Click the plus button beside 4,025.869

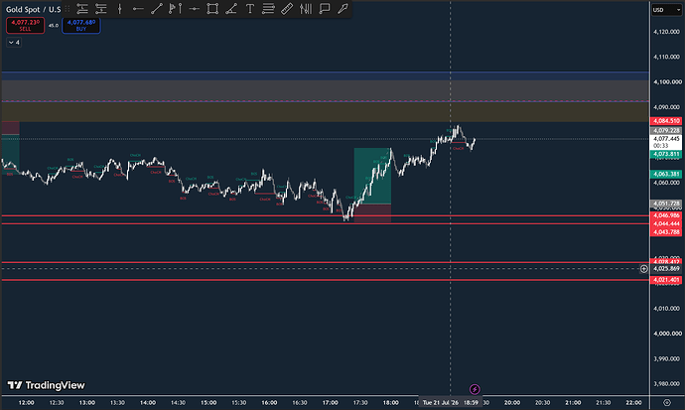click(x=644, y=269)
